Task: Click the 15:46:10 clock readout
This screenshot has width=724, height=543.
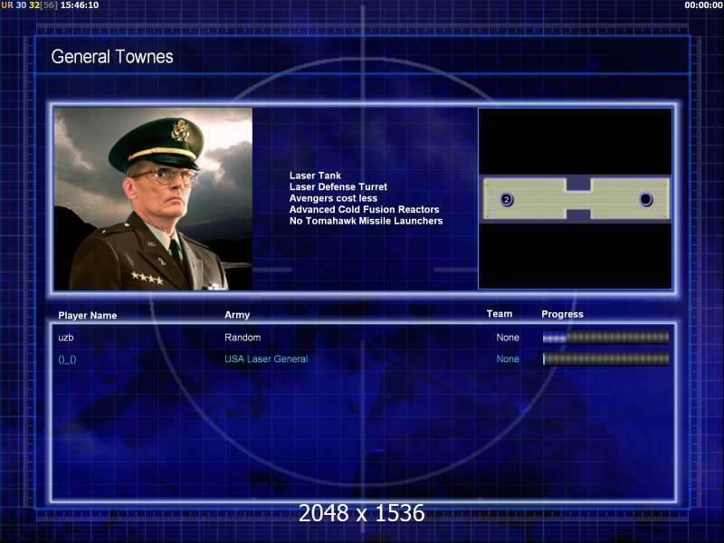Action: [x=80, y=5]
